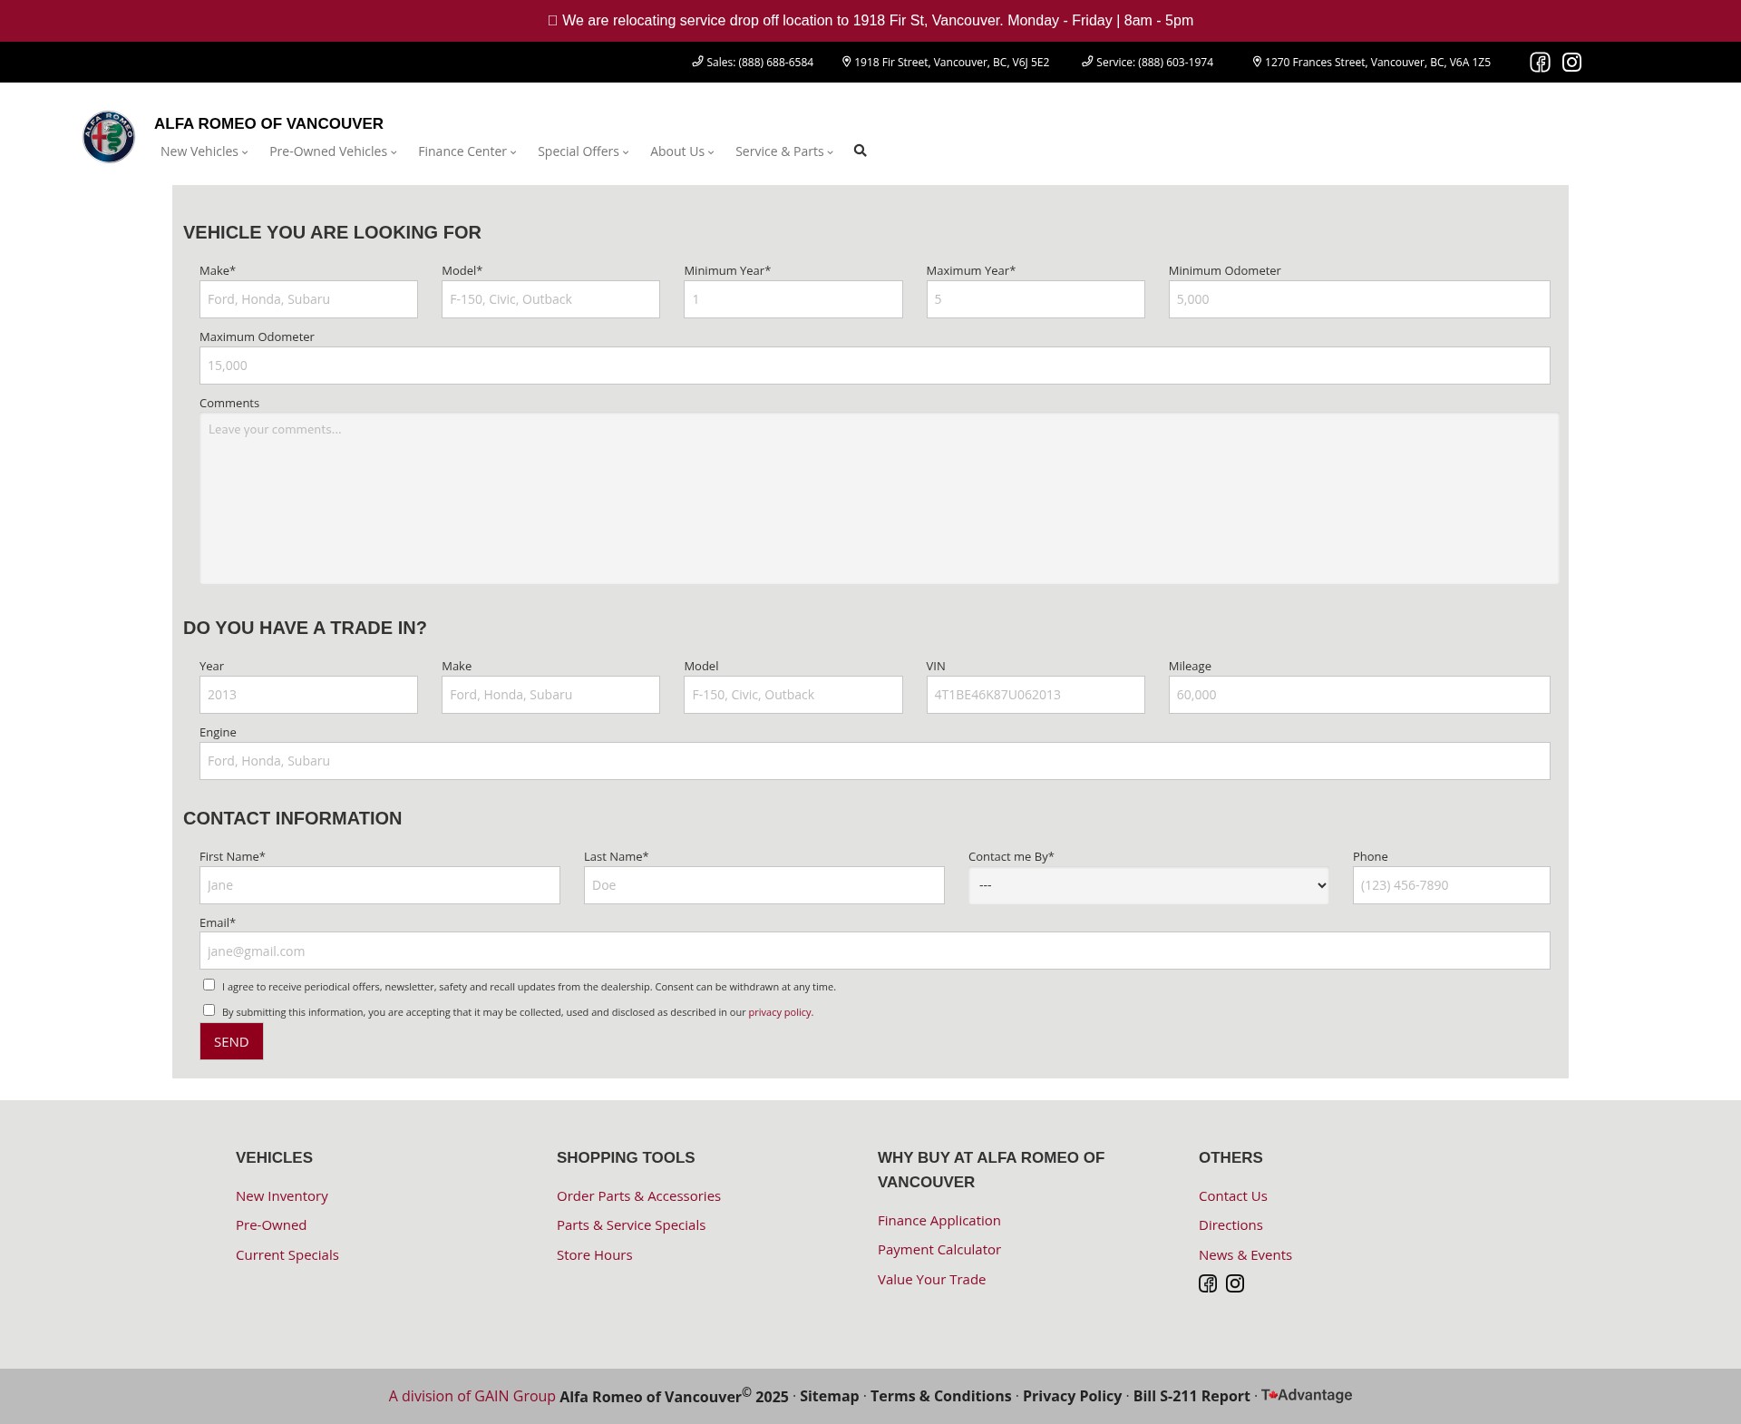
Task: Open the 1918 Fir Street address
Action: [946, 63]
